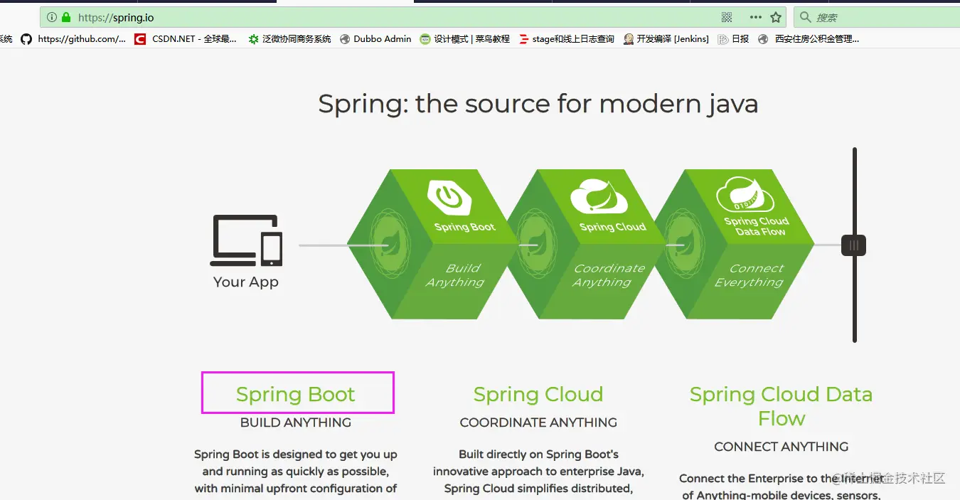
Task: Open the 开发编译 Jenkins bookmark
Action: [666, 39]
